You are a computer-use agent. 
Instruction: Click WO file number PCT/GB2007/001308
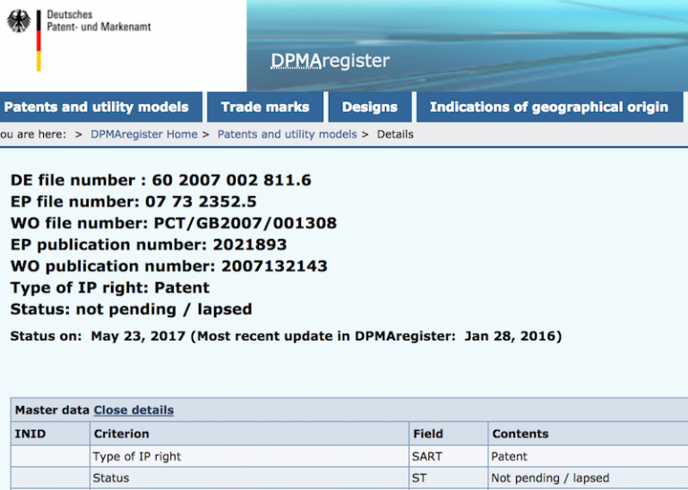pos(173,223)
